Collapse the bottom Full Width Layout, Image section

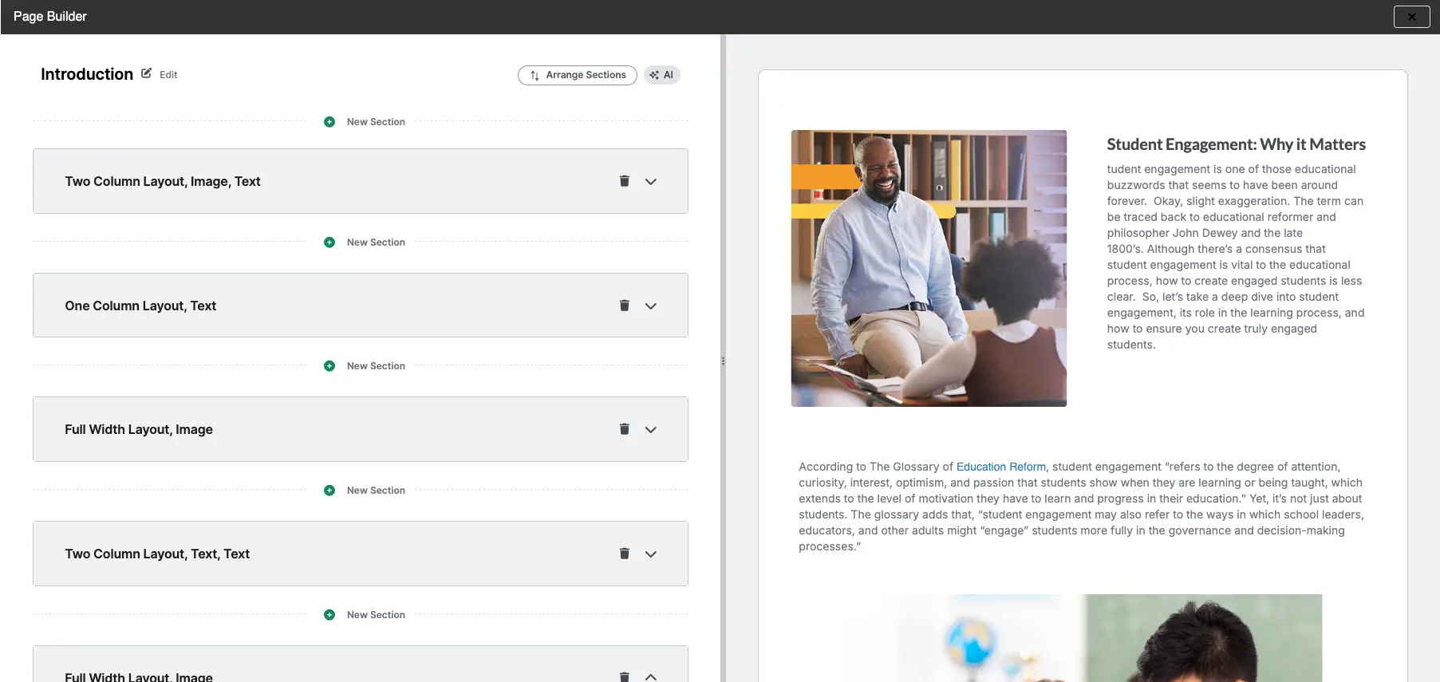[651, 676]
